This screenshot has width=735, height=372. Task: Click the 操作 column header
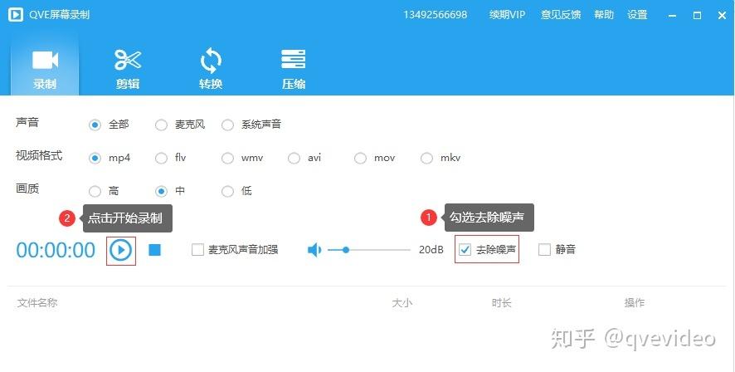point(635,303)
